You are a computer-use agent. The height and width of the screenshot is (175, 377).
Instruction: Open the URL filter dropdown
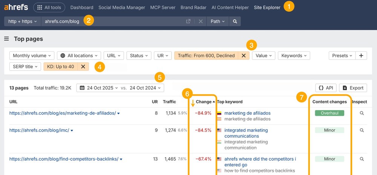(114, 55)
